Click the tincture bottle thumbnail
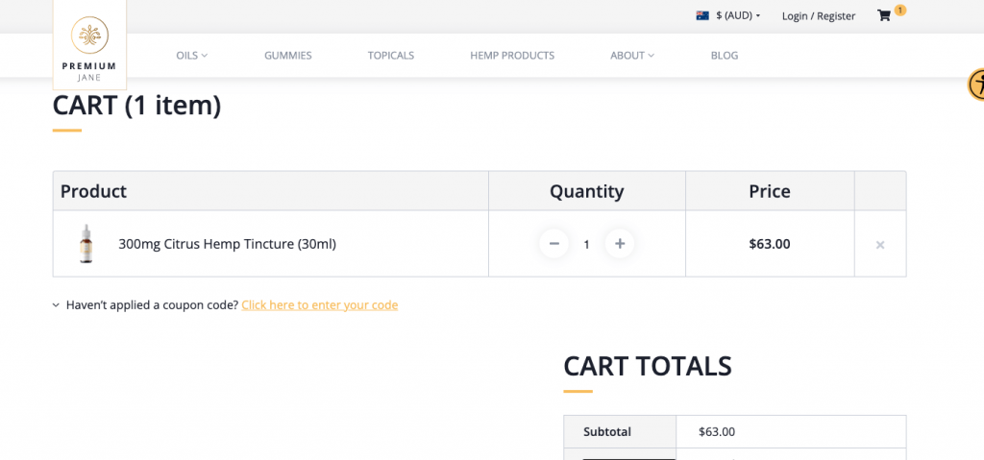This screenshot has height=460, width=984. [86, 244]
